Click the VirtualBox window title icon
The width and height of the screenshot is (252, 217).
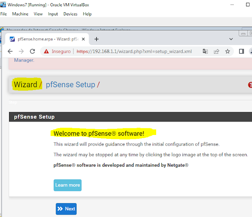point(3,5)
